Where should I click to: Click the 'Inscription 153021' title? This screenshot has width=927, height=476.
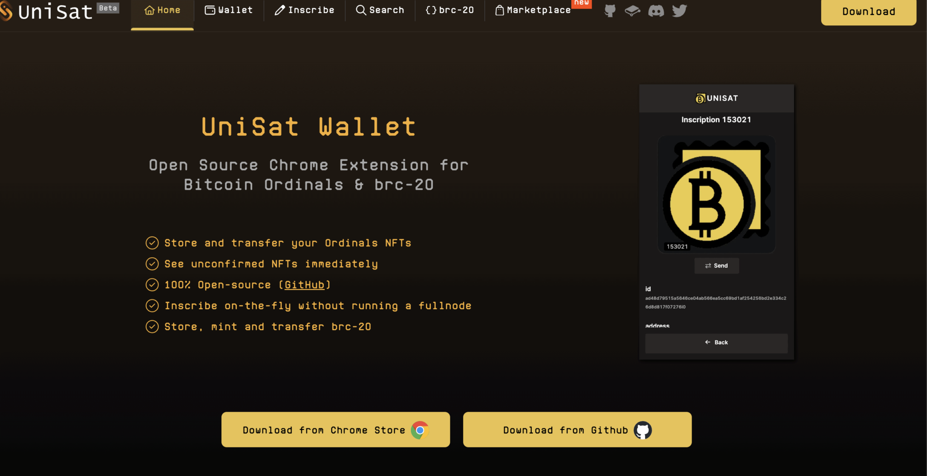716,120
